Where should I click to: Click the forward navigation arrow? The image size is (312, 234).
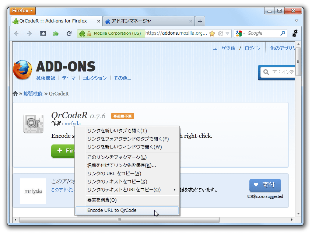[x=29, y=34]
